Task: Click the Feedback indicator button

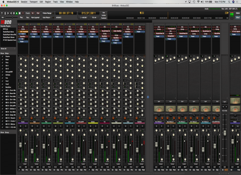Action: (104, 18)
